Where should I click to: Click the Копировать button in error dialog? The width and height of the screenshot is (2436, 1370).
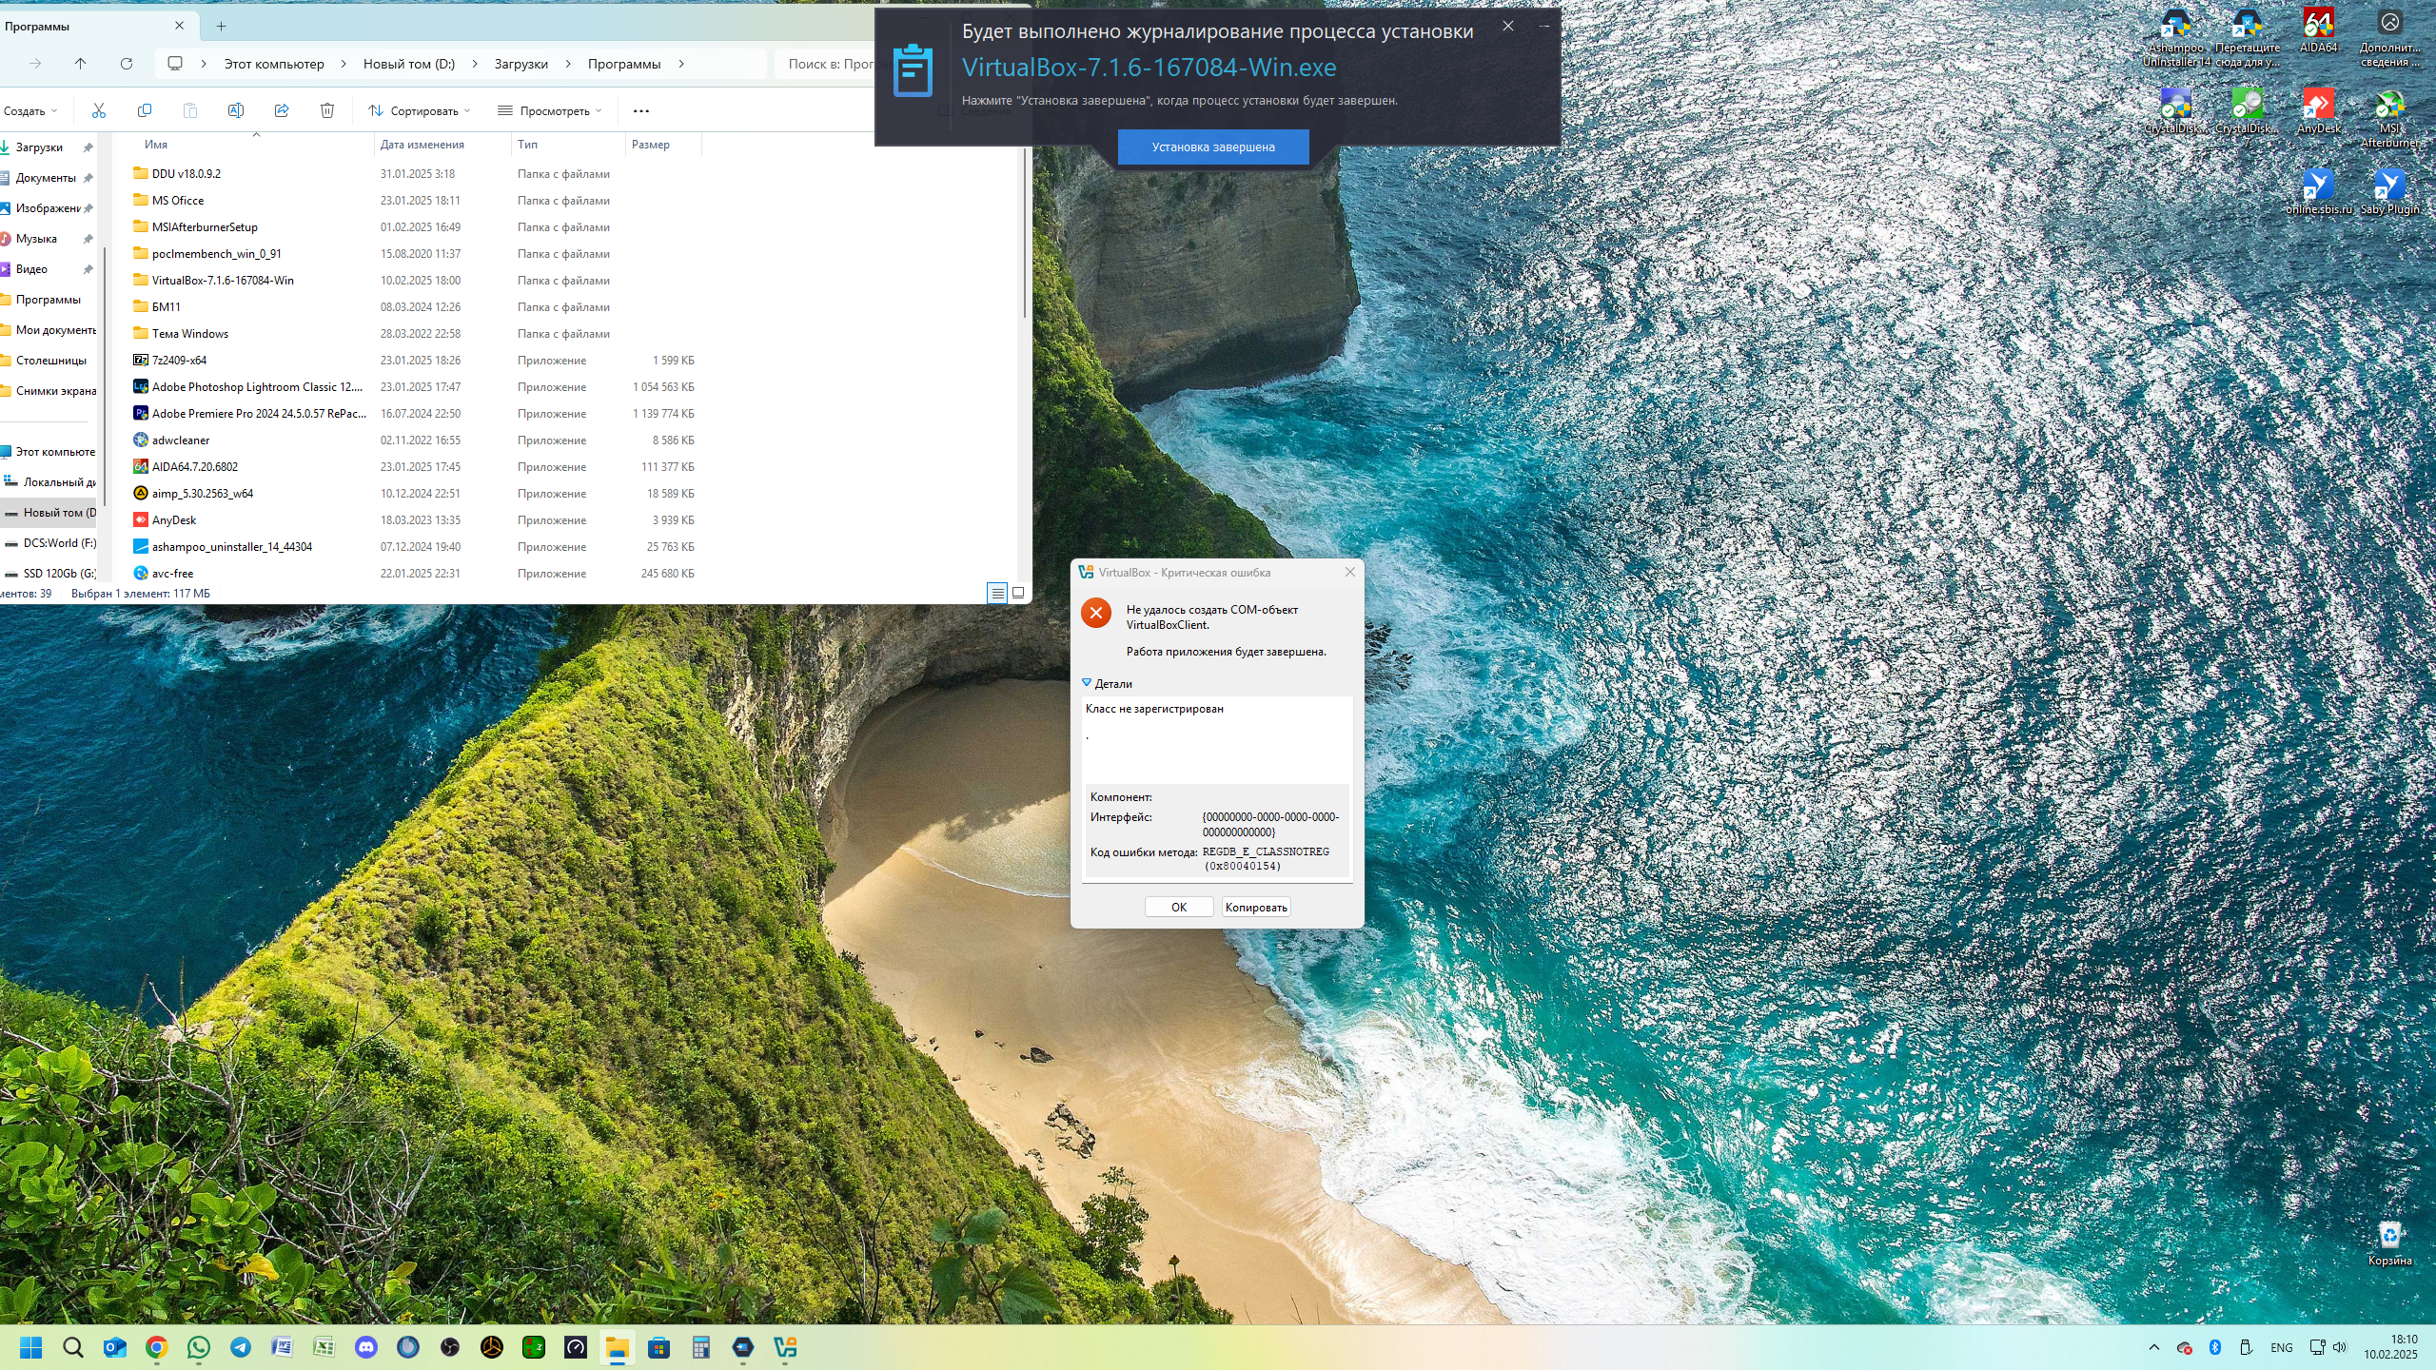(1256, 907)
